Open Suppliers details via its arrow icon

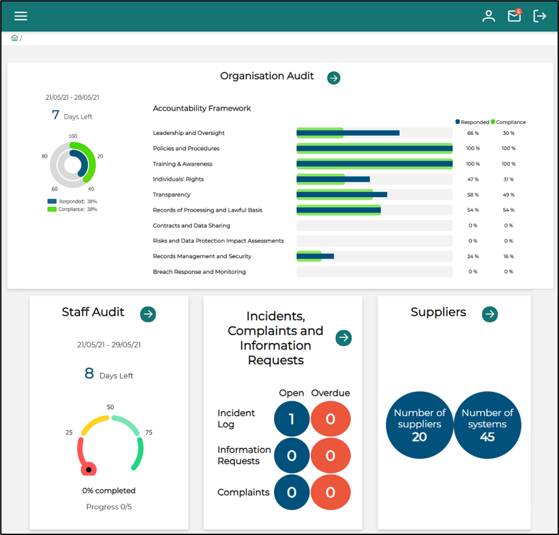click(490, 314)
